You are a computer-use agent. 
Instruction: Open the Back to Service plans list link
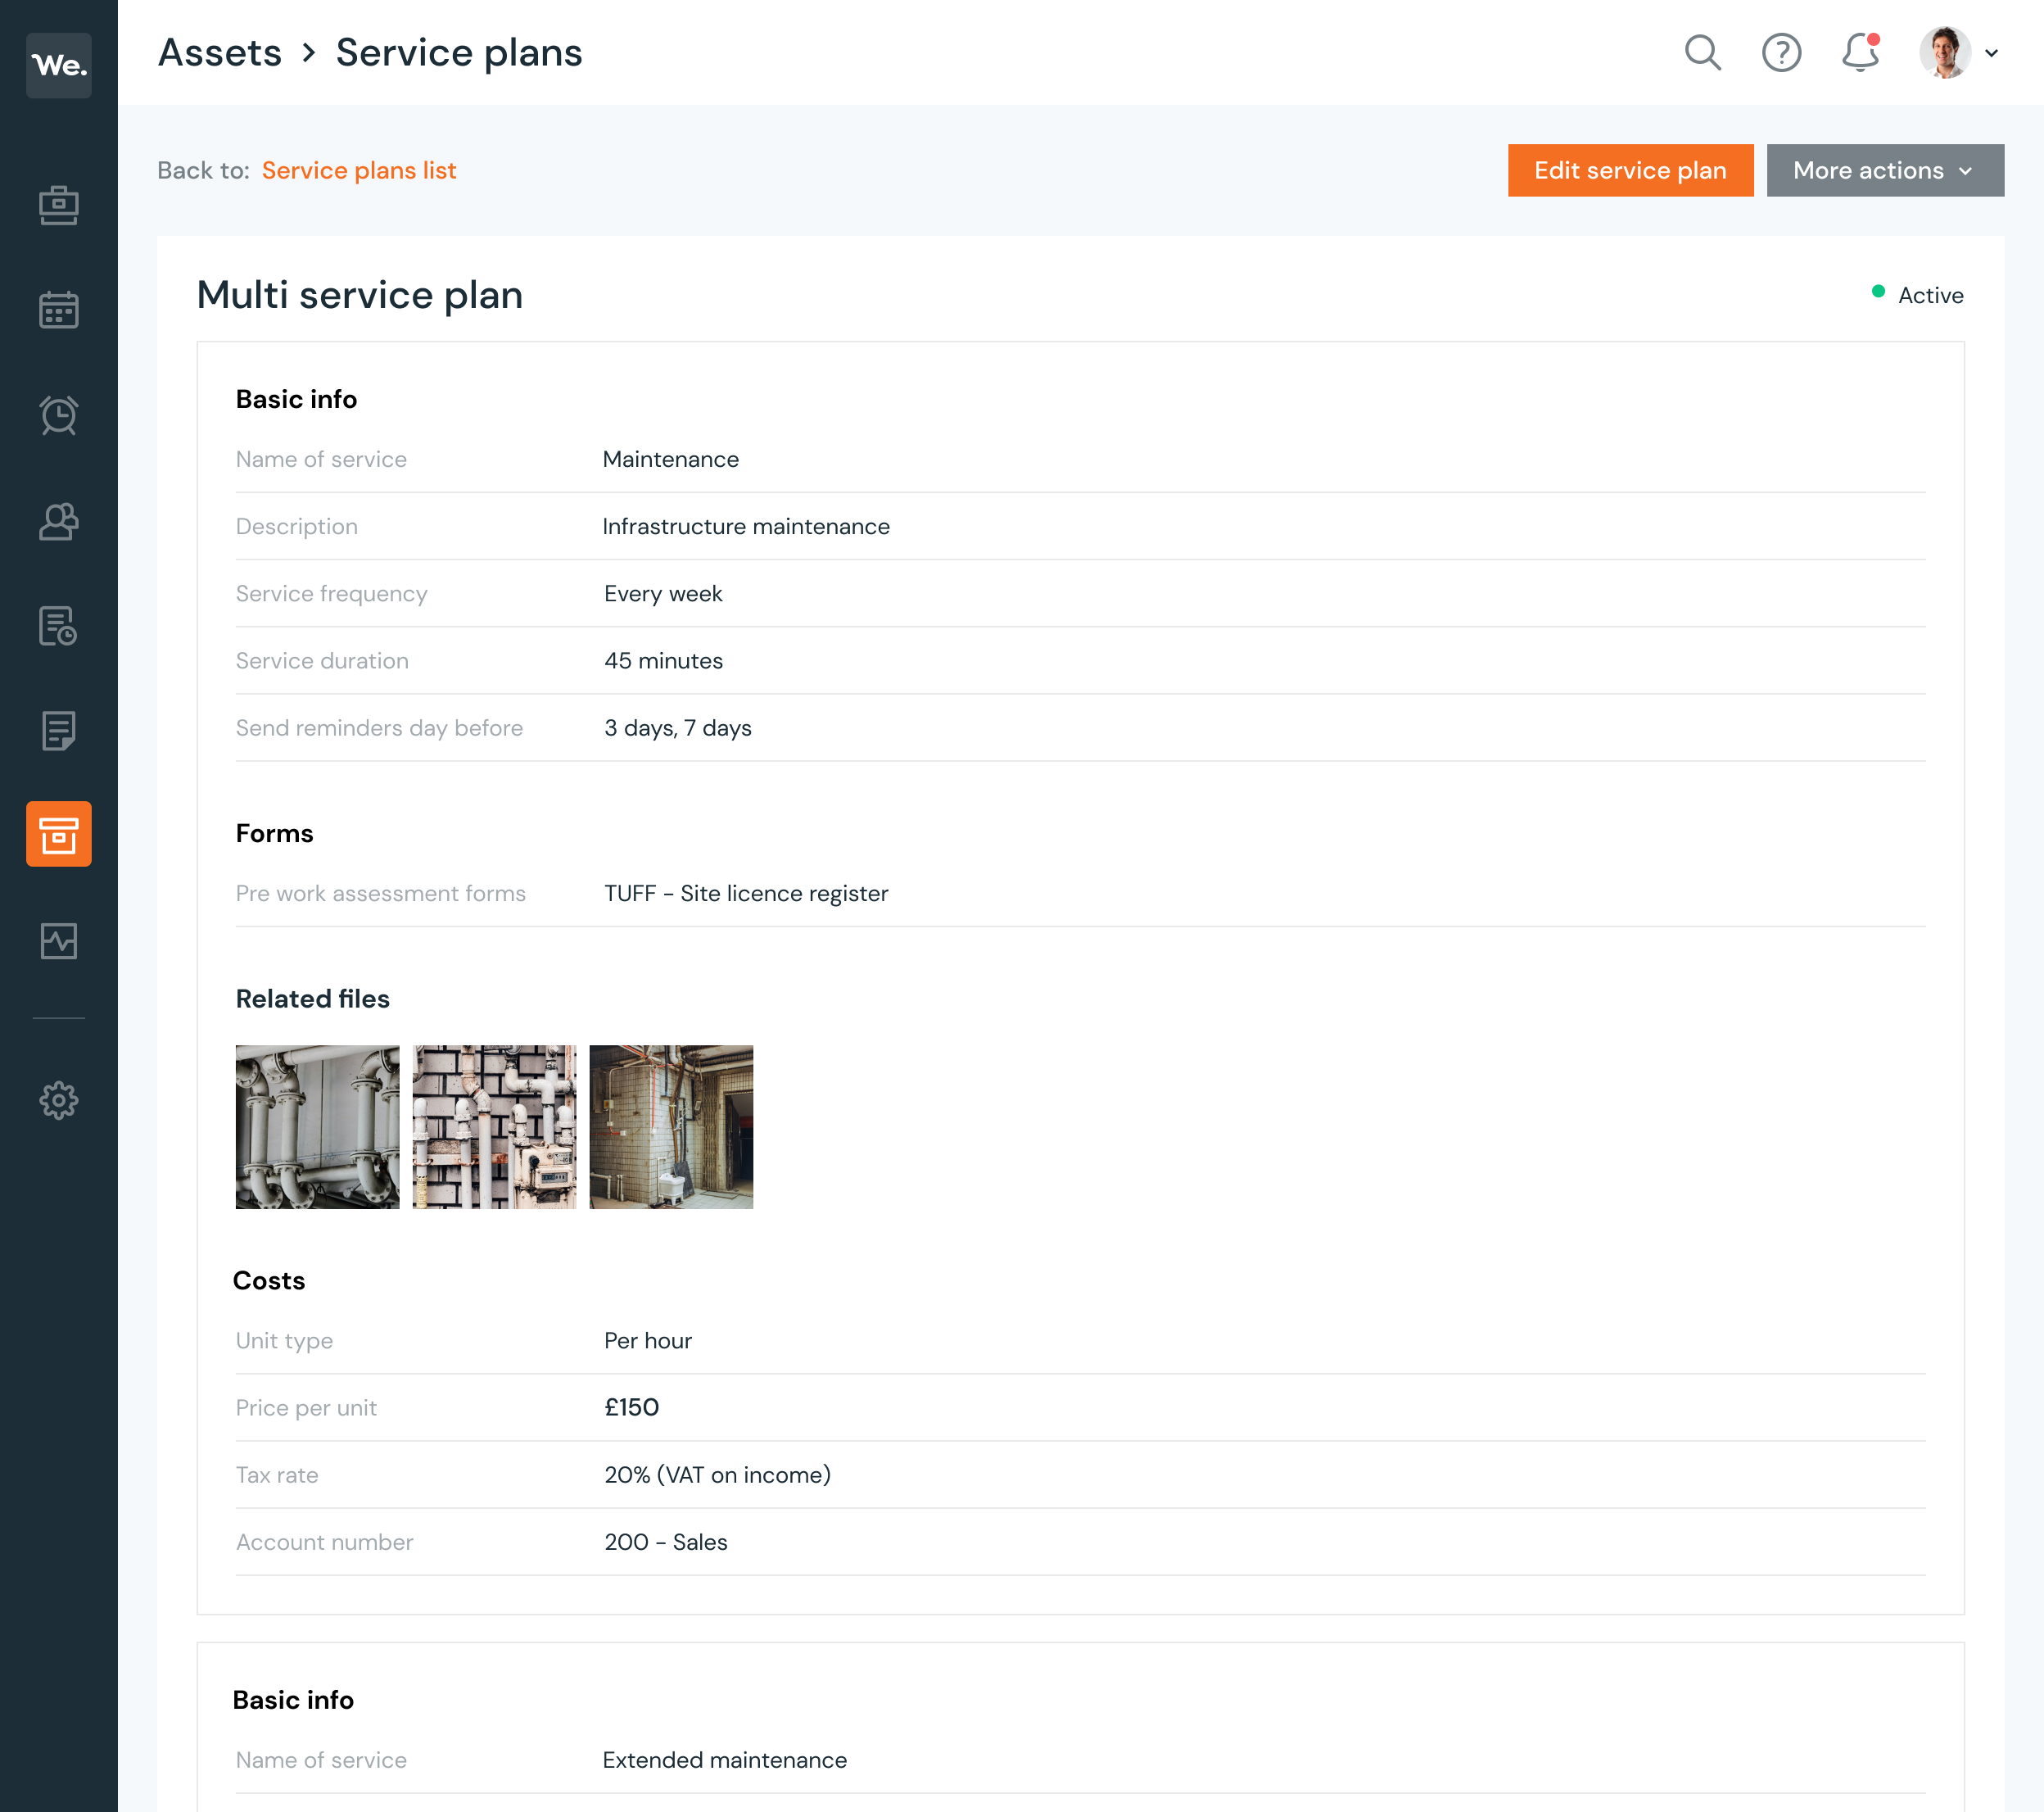359,170
